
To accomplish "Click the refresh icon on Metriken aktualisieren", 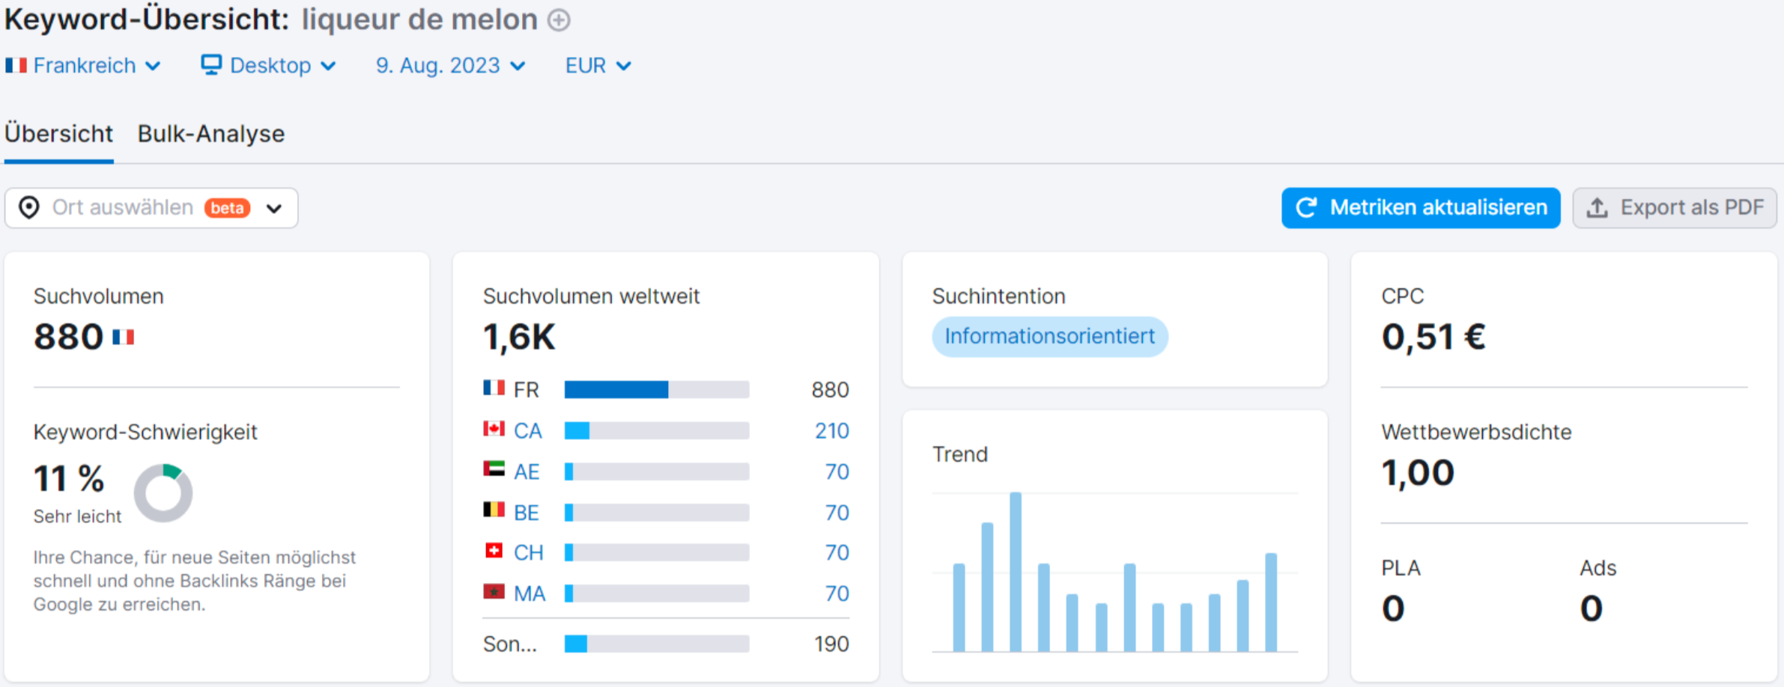I will [1305, 207].
